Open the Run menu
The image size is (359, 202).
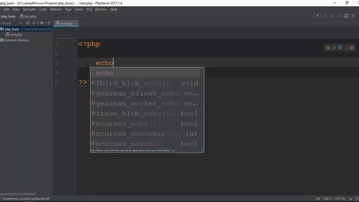(x=68, y=10)
